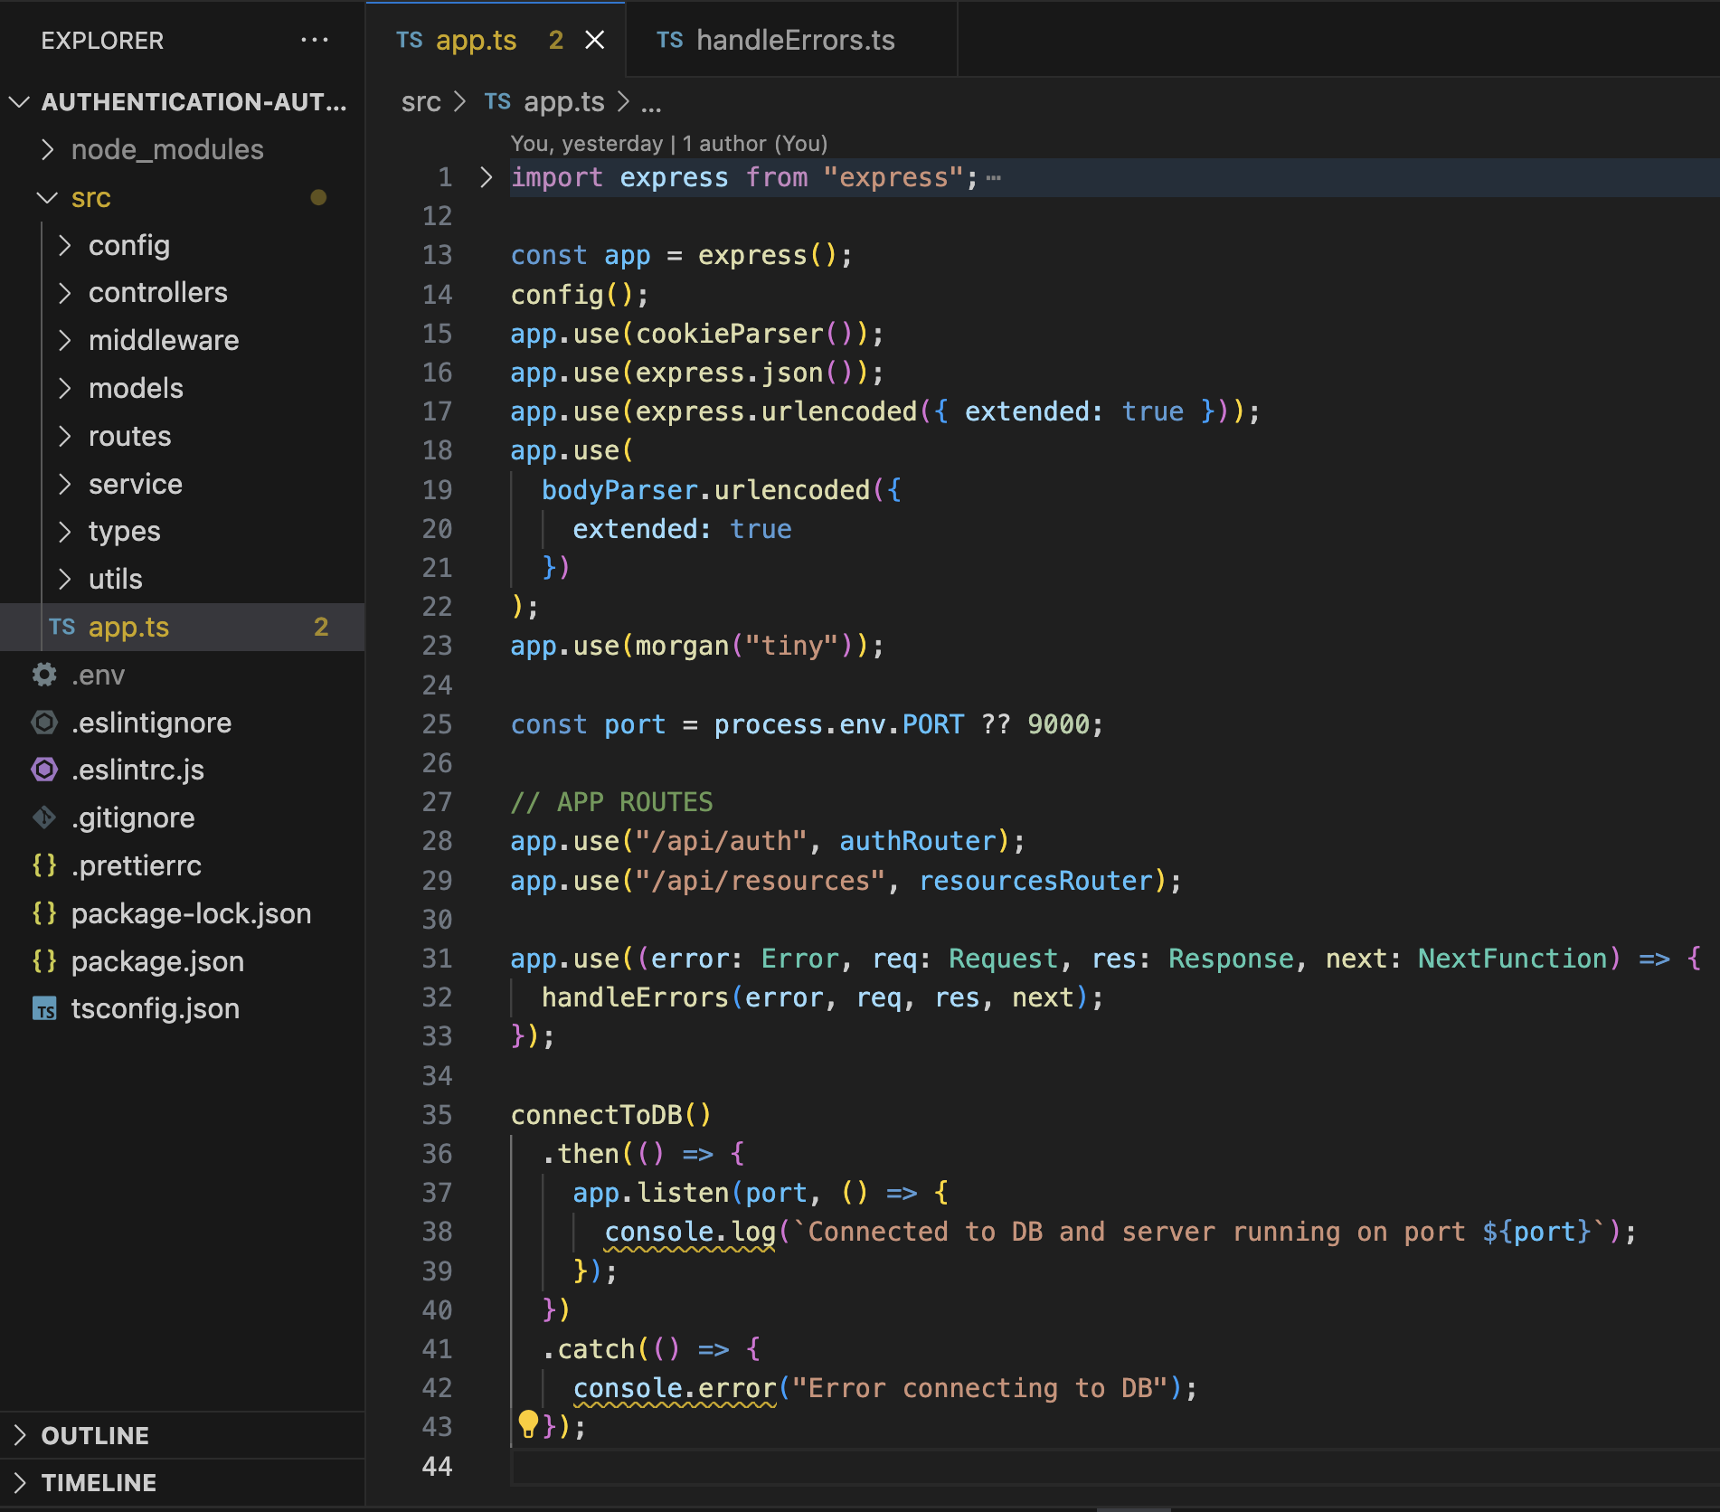Click the .eslintignore ESLint icon

[44, 723]
